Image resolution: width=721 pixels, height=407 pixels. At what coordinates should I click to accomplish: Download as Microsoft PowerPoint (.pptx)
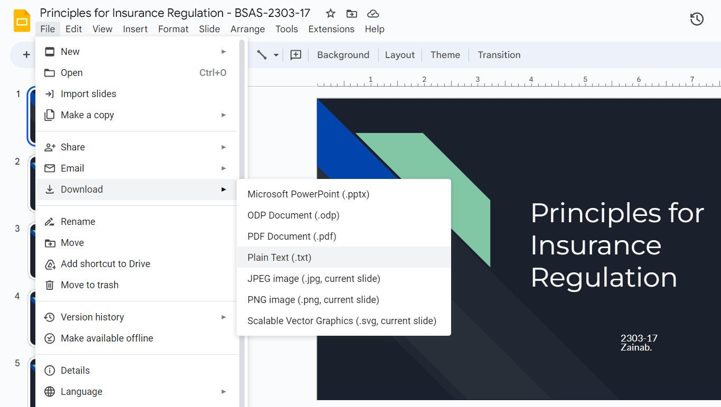point(308,194)
